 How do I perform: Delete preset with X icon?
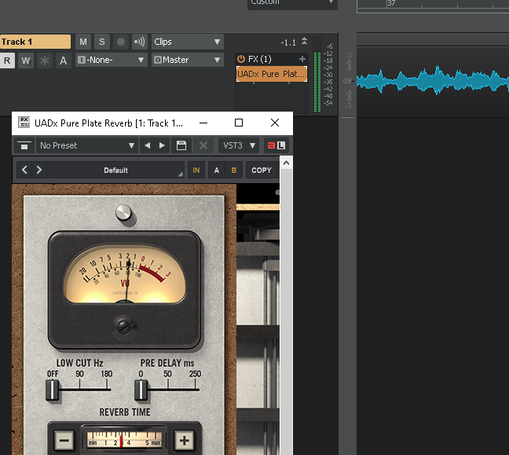pos(203,145)
